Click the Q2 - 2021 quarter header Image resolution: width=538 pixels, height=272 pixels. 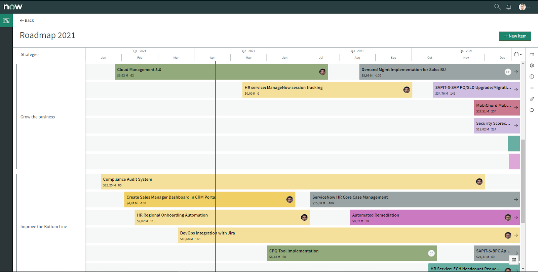(x=248, y=51)
